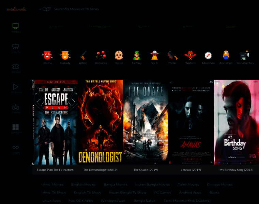This screenshot has height=204, width=259.
Task: Open the BCPIPTV server link
Action: (x=144, y=27)
